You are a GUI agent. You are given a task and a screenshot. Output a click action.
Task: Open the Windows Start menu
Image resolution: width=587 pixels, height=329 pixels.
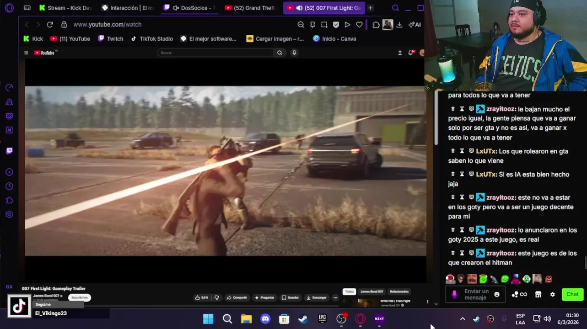point(208,318)
